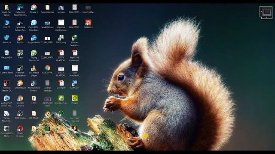Viewport: 275px width, 154px height.
Task: Select the bm.jpg image file
Action: tap(61, 9)
